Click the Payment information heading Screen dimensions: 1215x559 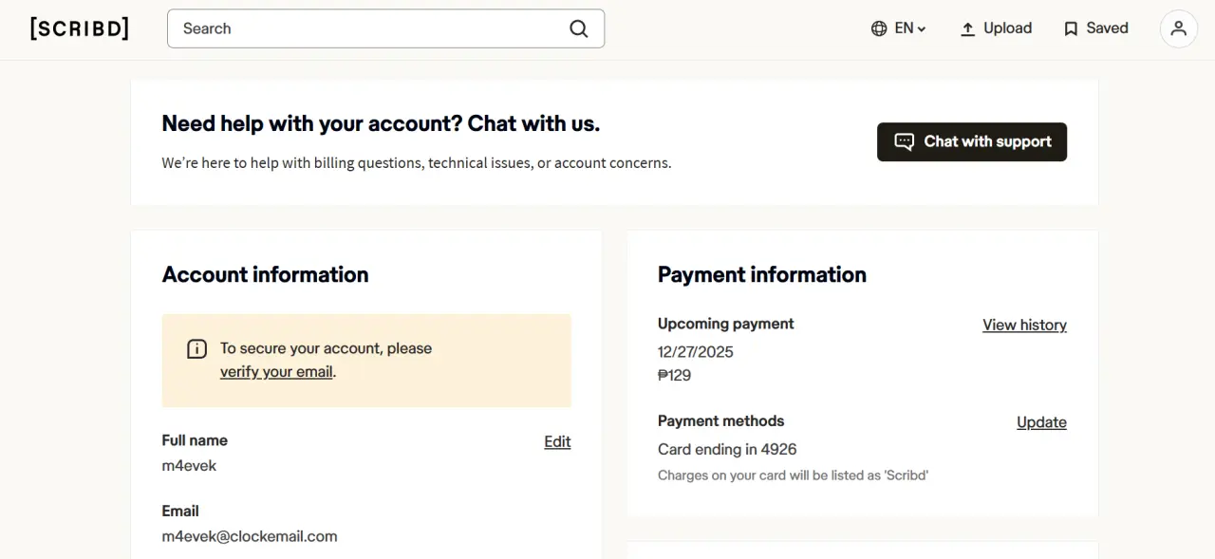tap(762, 274)
